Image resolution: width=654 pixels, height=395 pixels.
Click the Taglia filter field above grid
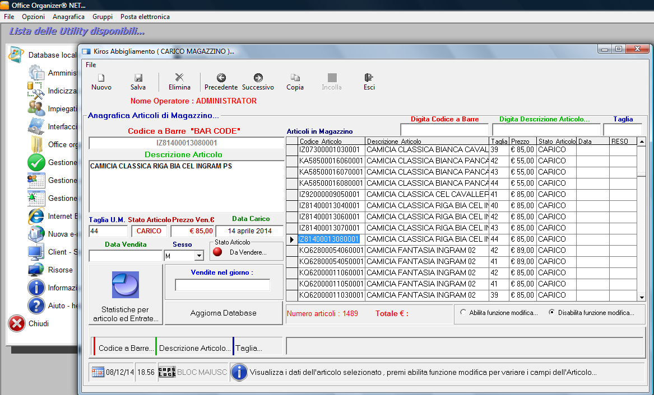point(623,129)
